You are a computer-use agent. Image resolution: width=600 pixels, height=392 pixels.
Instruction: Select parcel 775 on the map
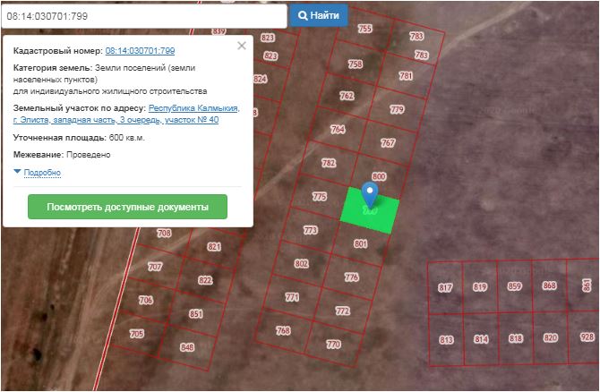coord(319,196)
